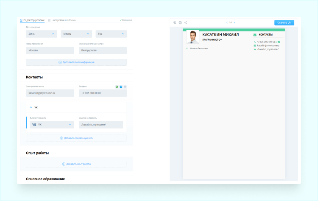Viewport: 318px width, 201px height.
Task: Click the email address in preview contacts
Action: point(268,46)
